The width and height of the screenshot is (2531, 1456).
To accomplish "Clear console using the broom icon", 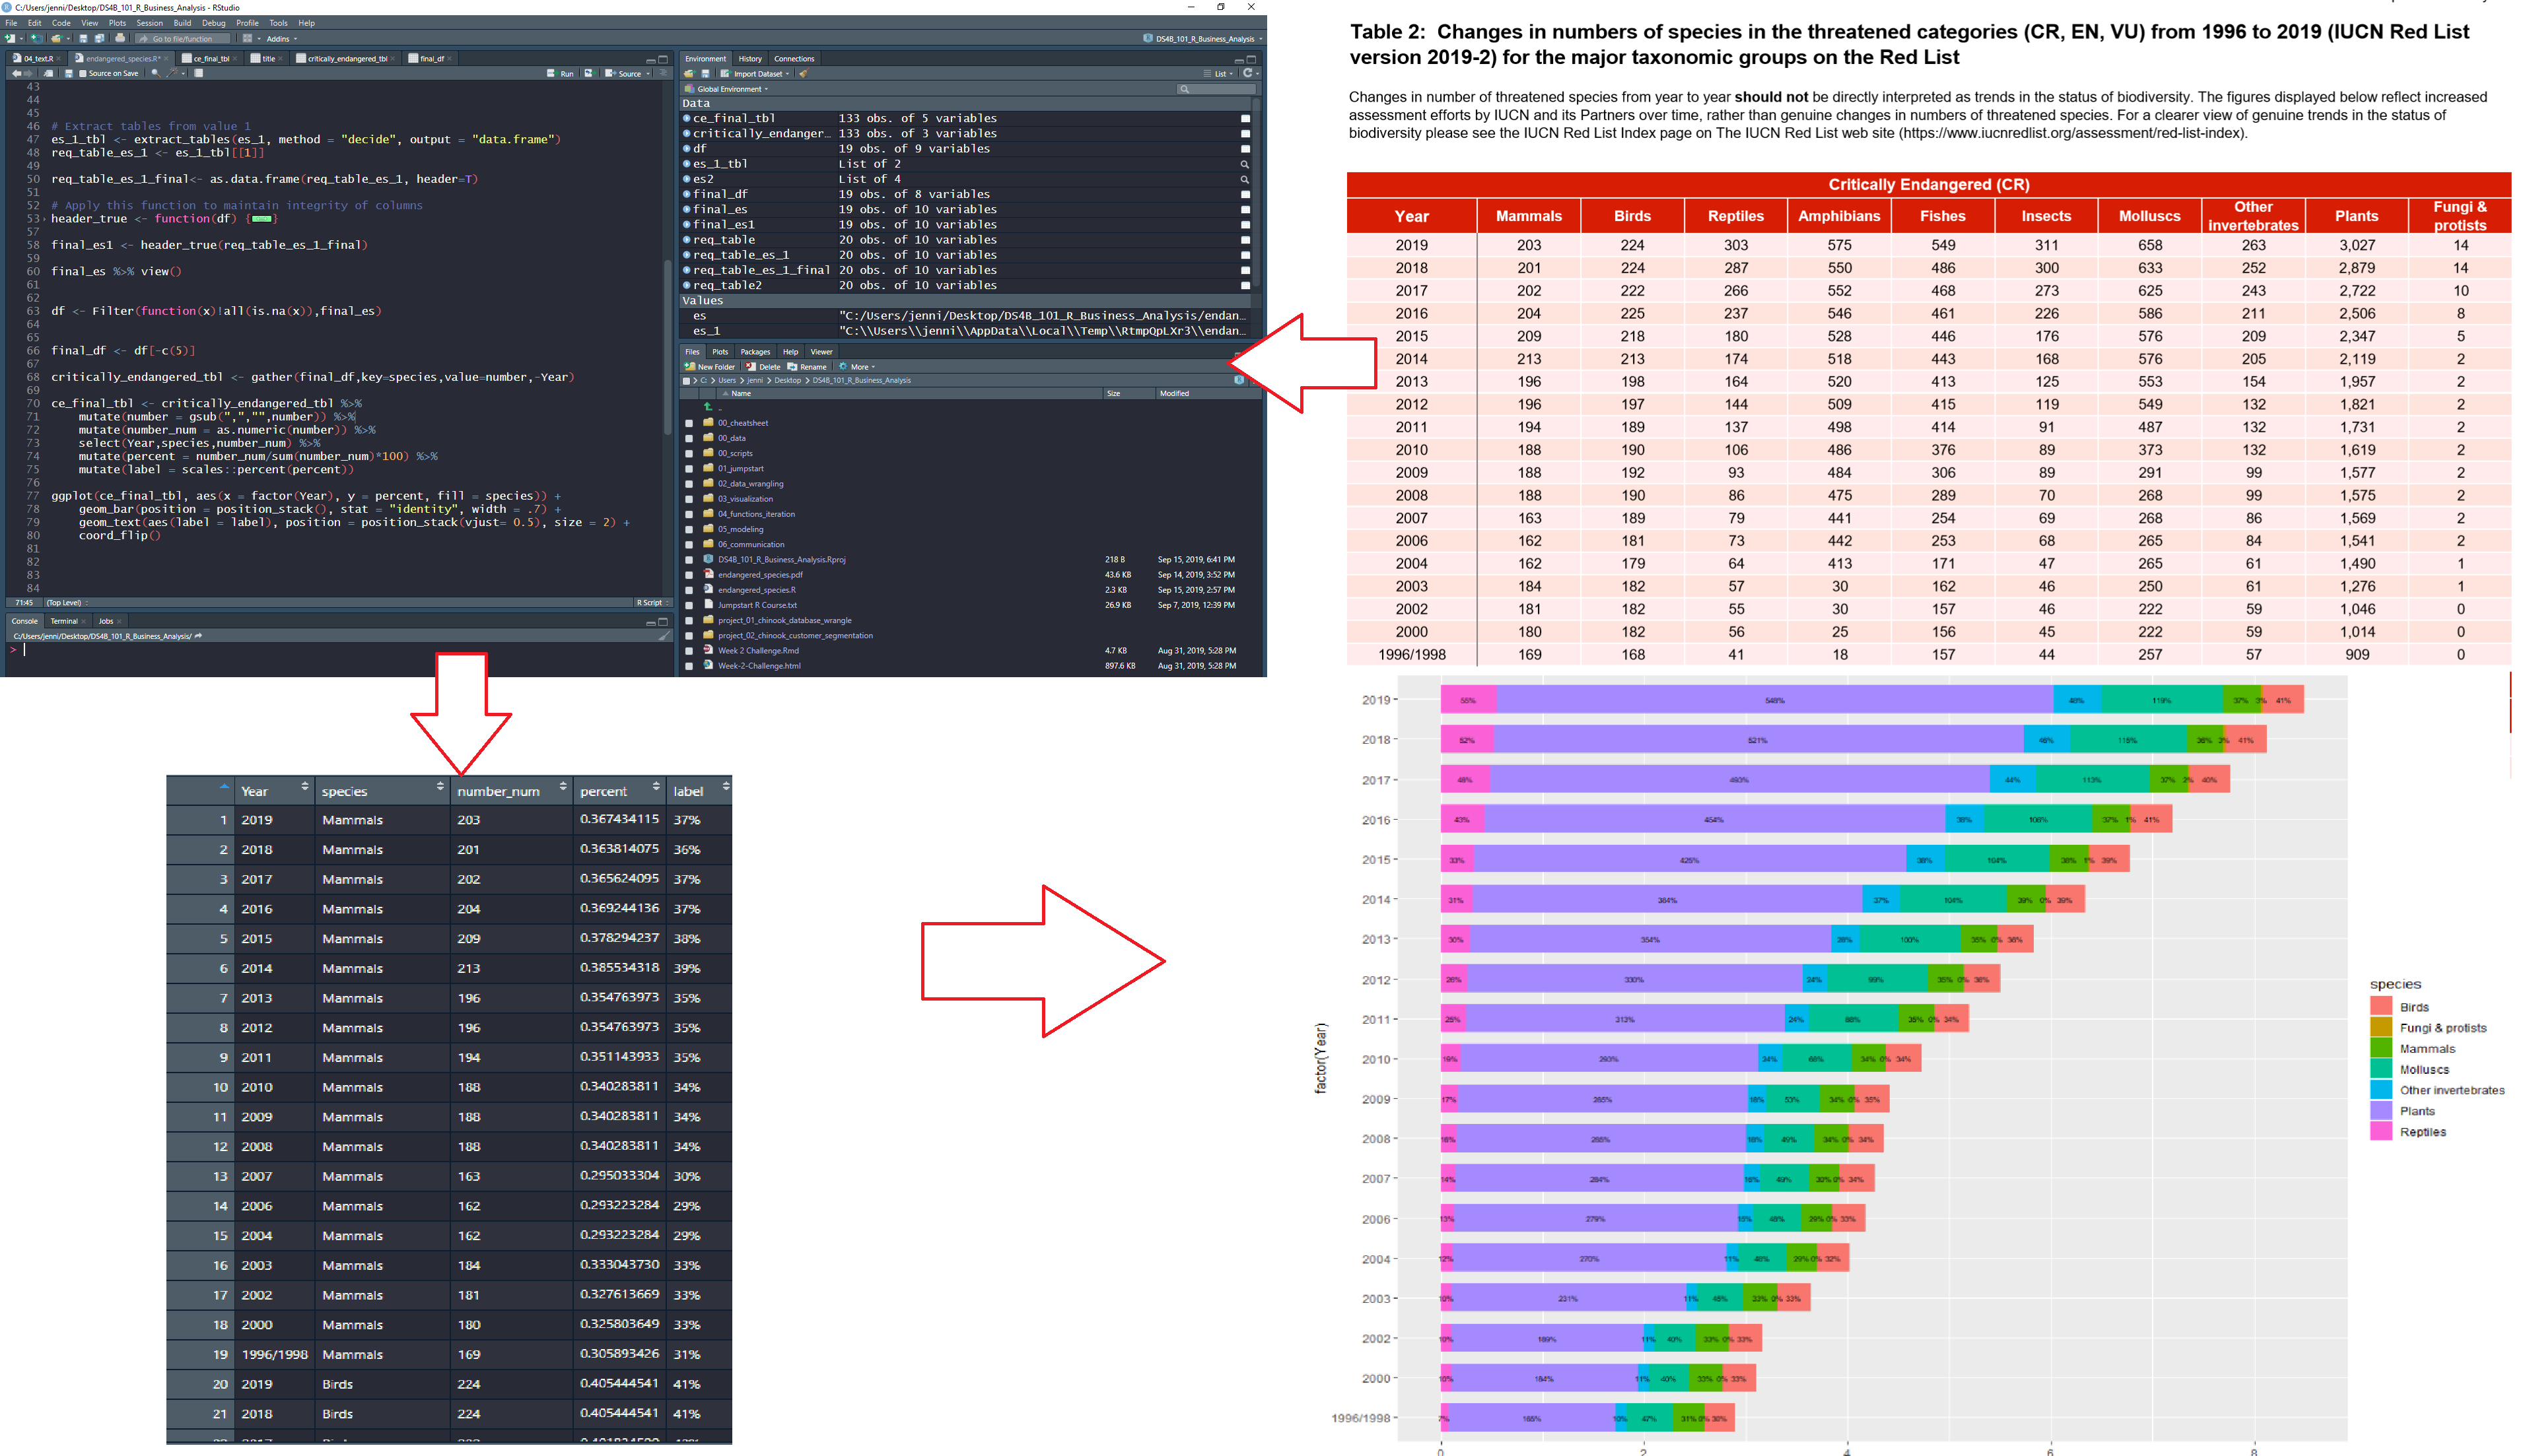I will click(664, 636).
